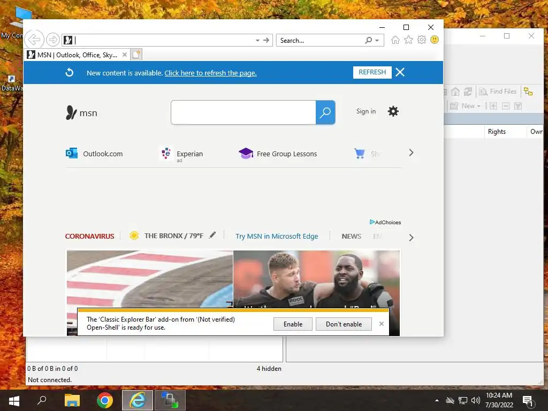Click the address bar go arrow

[267, 40]
